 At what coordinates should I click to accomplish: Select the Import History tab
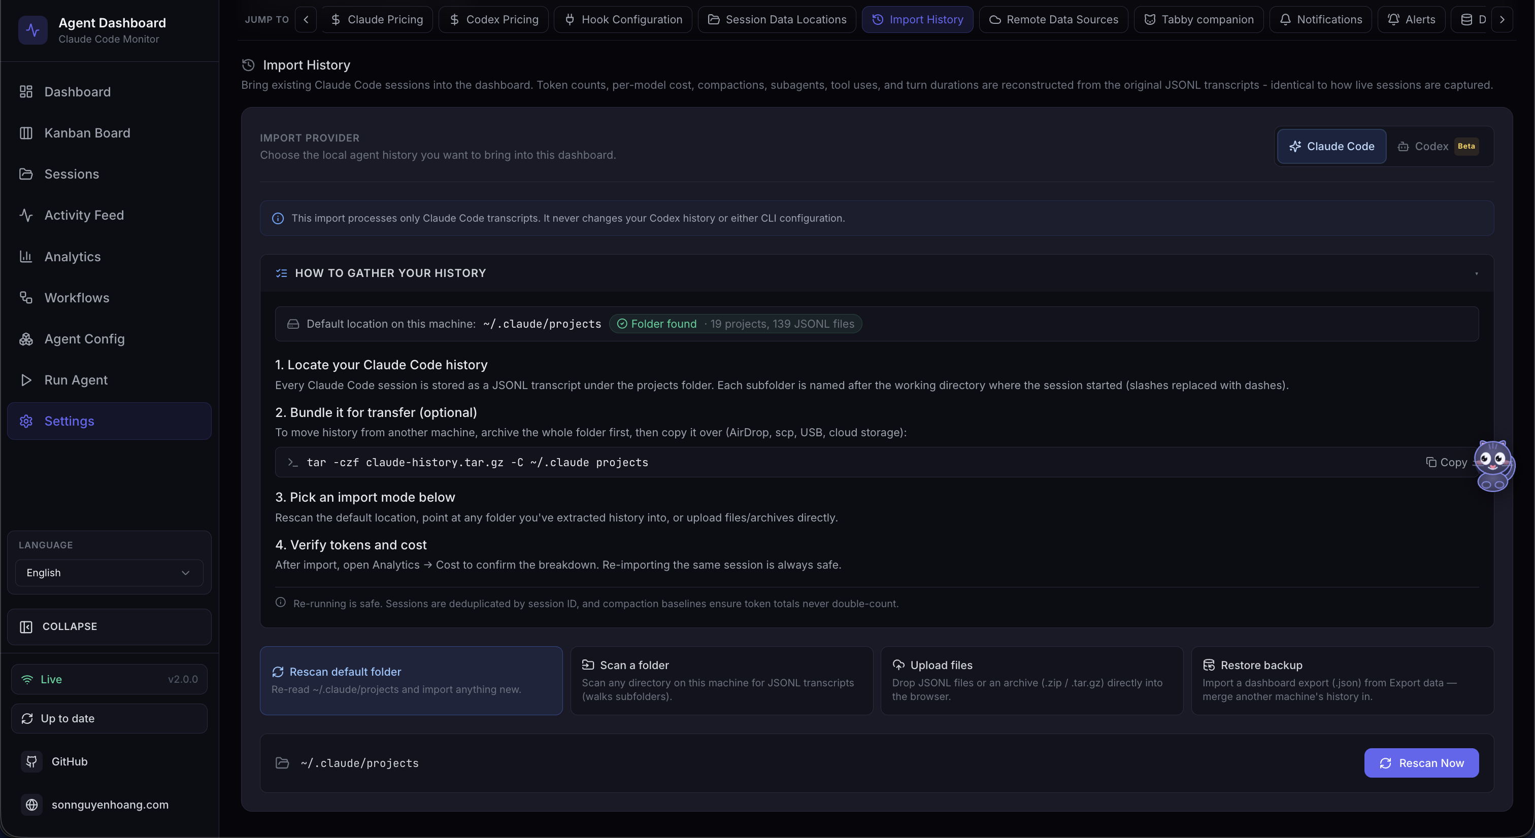click(917, 20)
